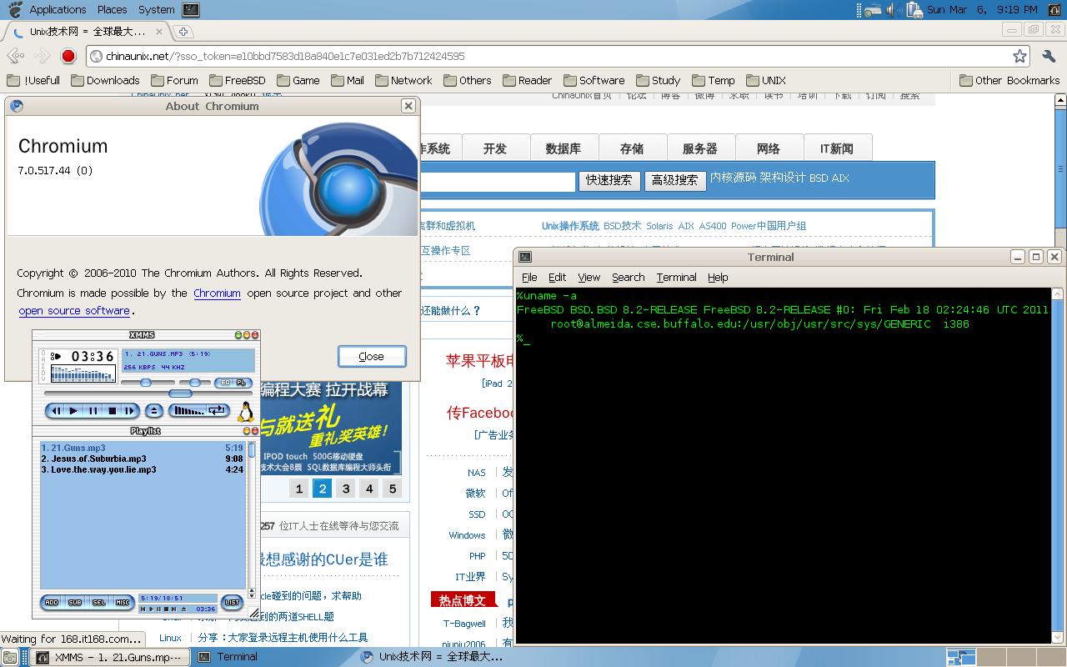Stop loading page with red Stop icon

pyautogui.click(x=68, y=57)
